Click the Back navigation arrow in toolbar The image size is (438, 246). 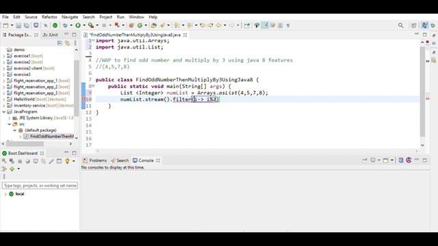(218, 25)
